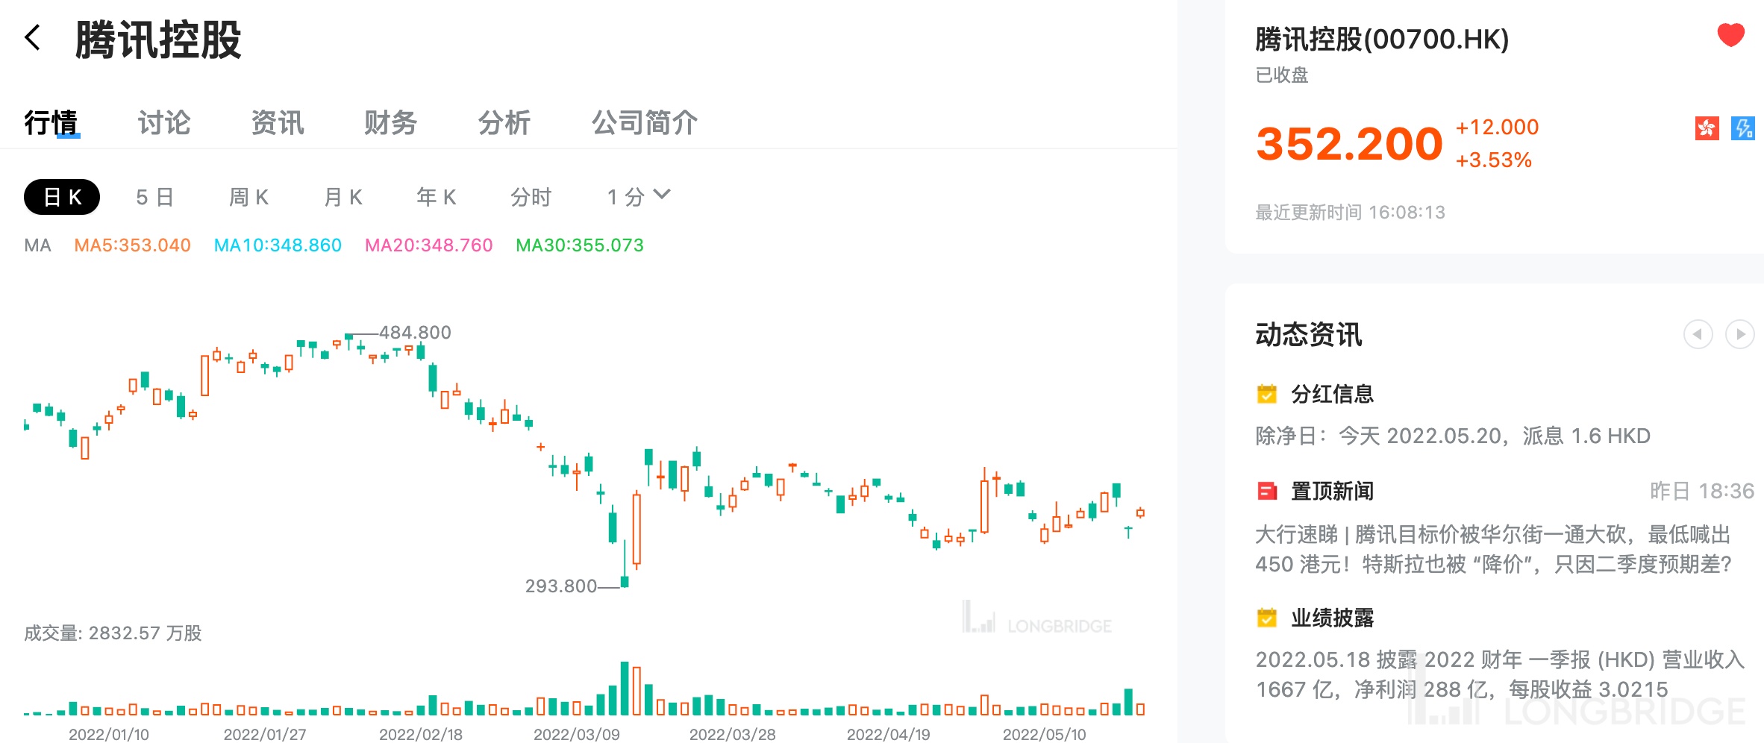
Task: Click the 293.800 low candle on chart
Action: click(625, 580)
